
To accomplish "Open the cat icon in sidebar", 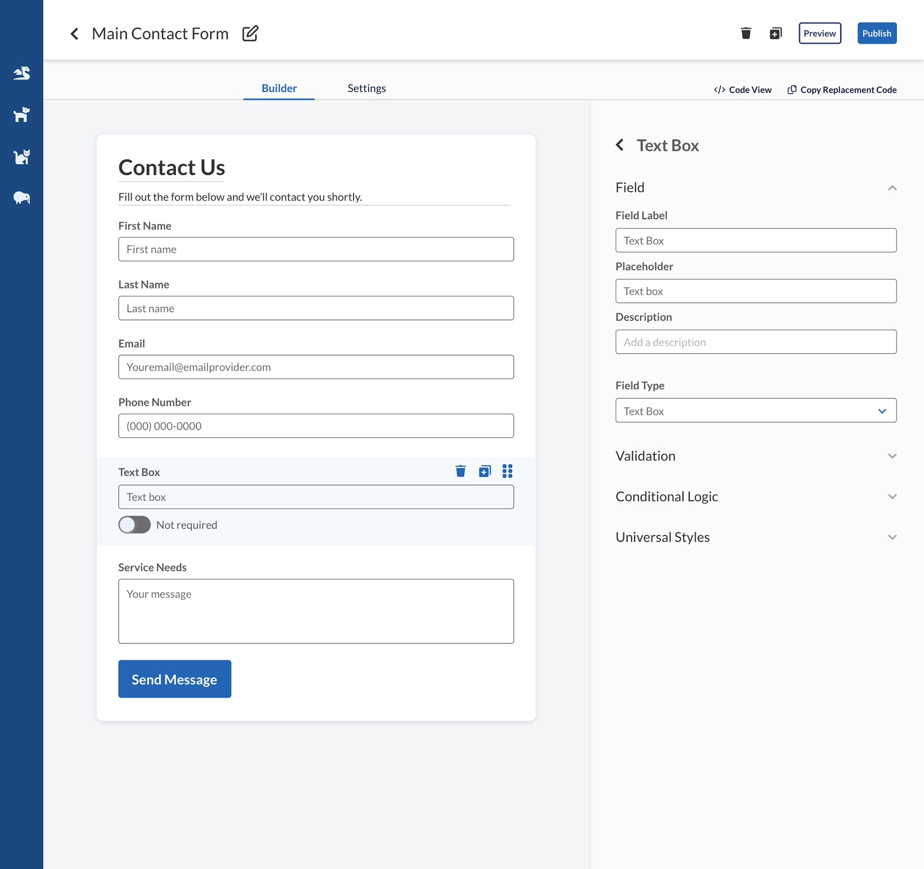I will (x=22, y=156).
